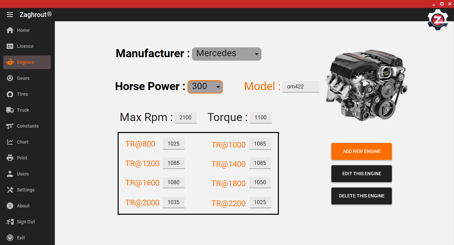Image resolution: width=454 pixels, height=245 pixels.
Task: Click the Settings tools icon
Action: click(10, 190)
